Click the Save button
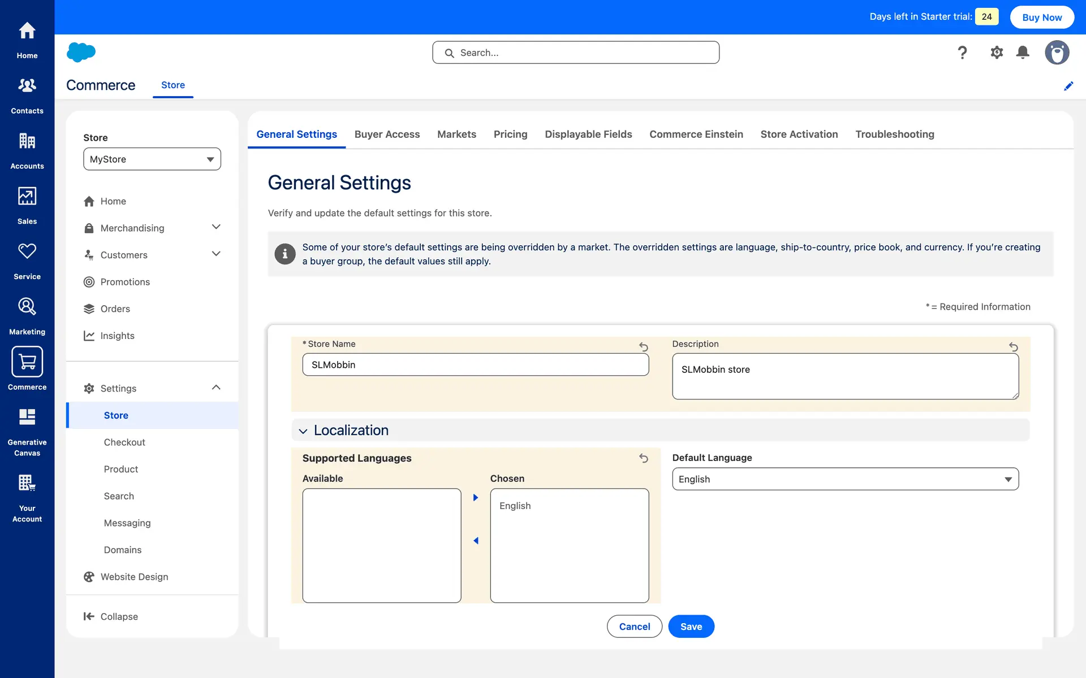 (x=691, y=627)
